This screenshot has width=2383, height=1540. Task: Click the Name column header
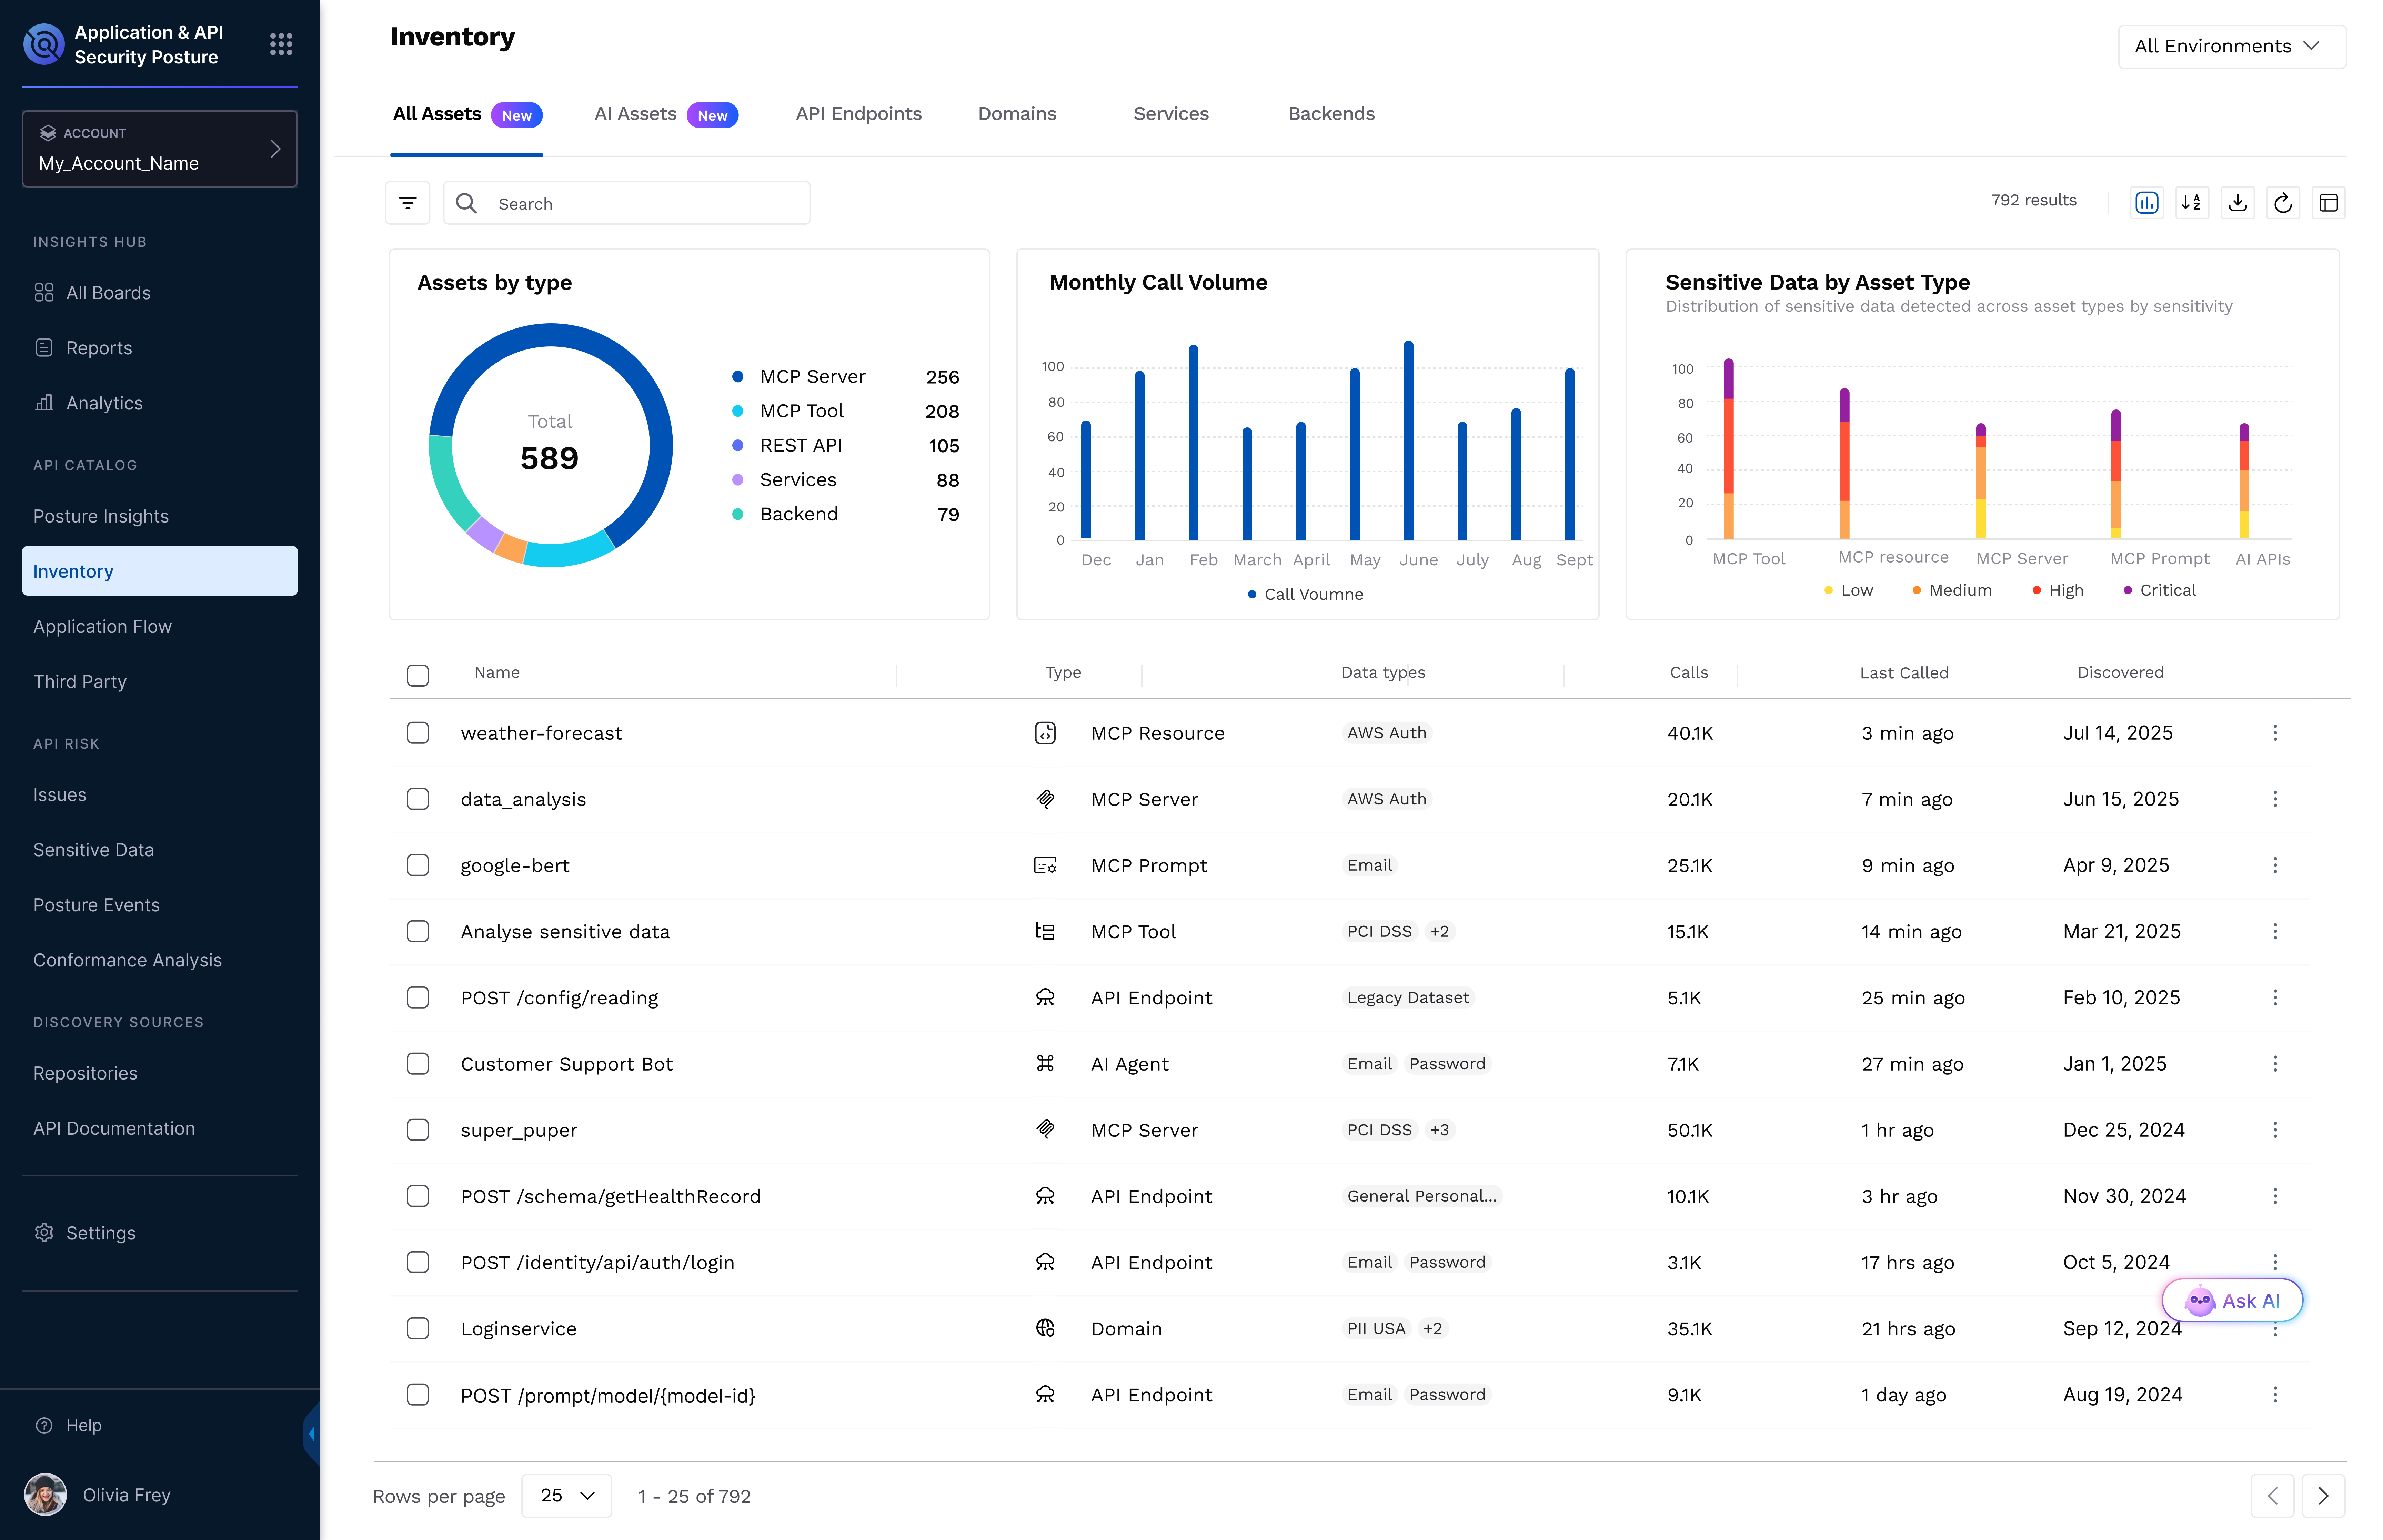click(x=497, y=673)
